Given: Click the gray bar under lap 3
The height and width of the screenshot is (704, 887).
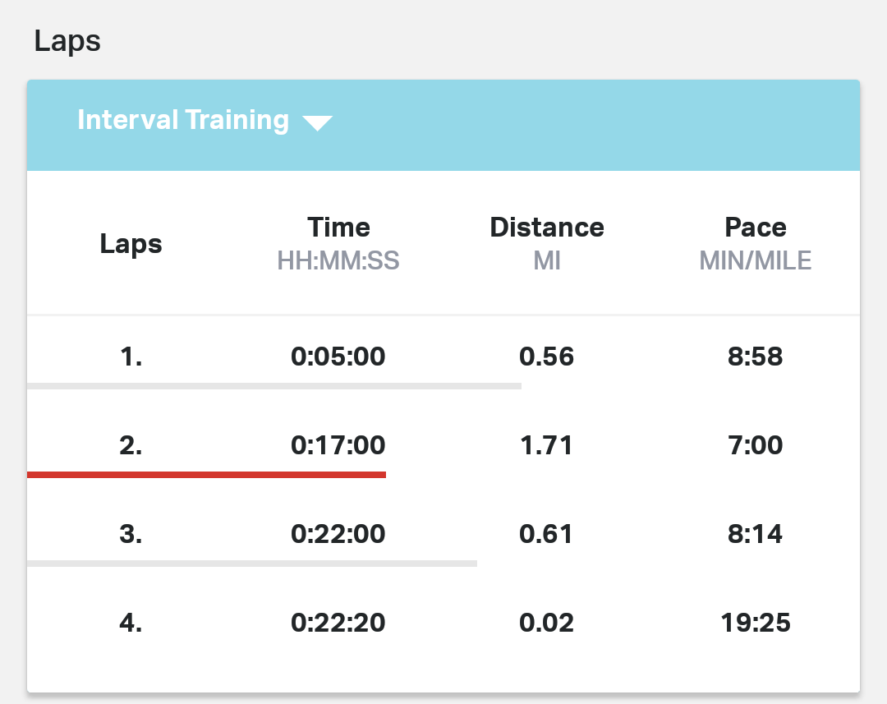Looking at the screenshot, I should [x=251, y=564].
